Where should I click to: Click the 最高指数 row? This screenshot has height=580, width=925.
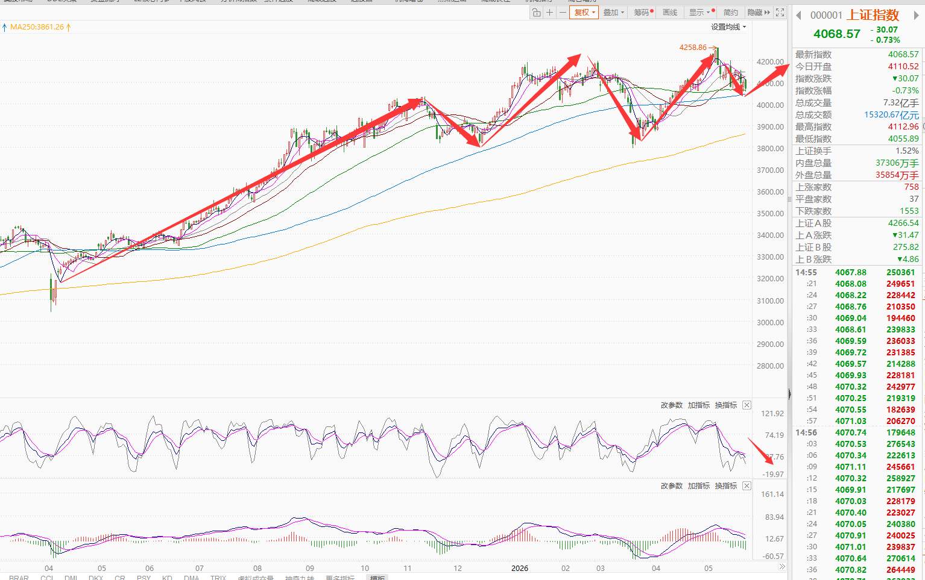(x=857, y=126)
